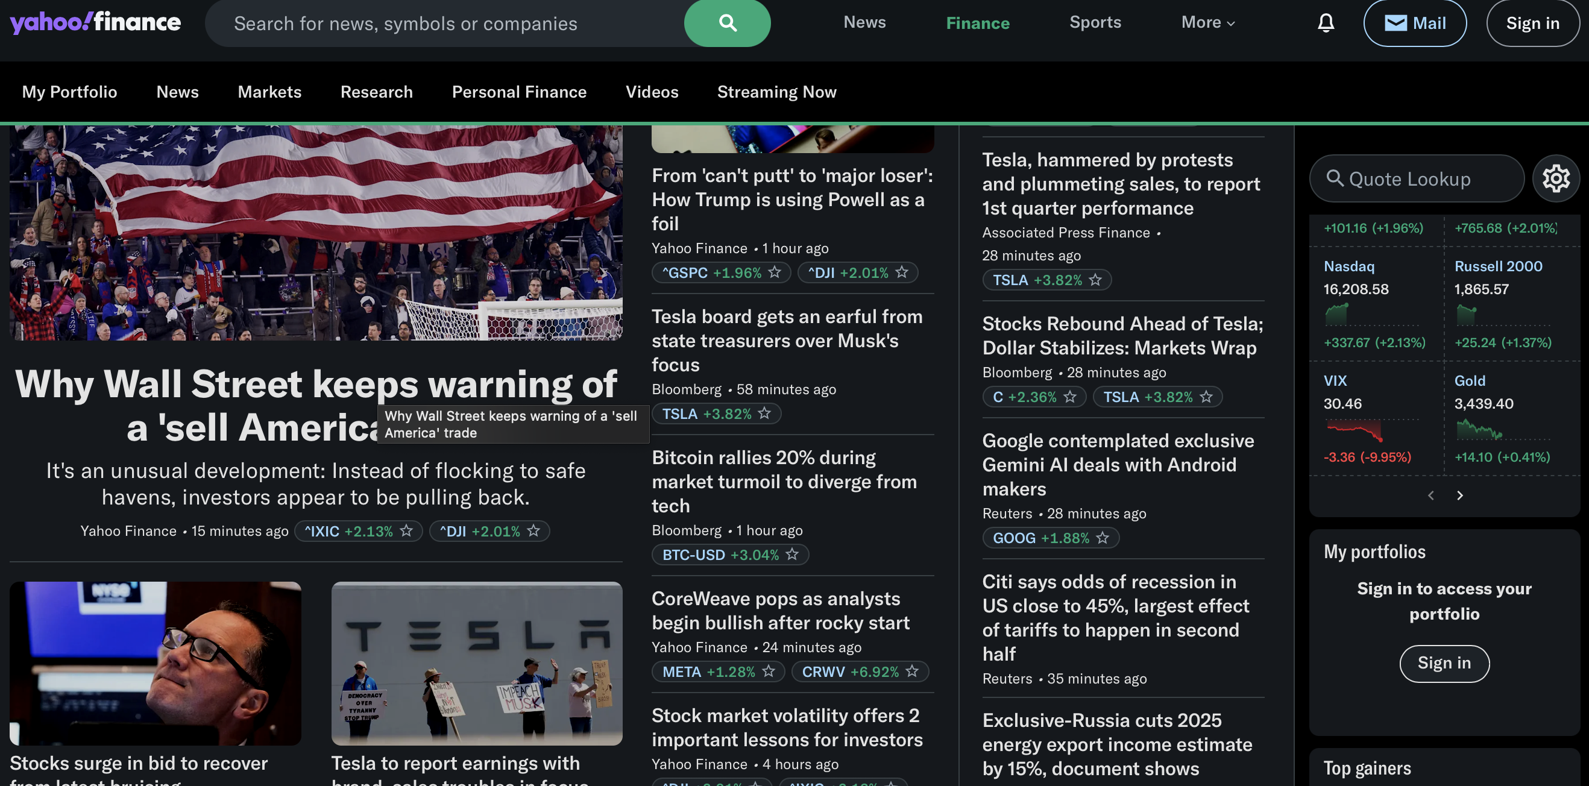Open the Personal Finance navigation menu

tap(519, 92)
